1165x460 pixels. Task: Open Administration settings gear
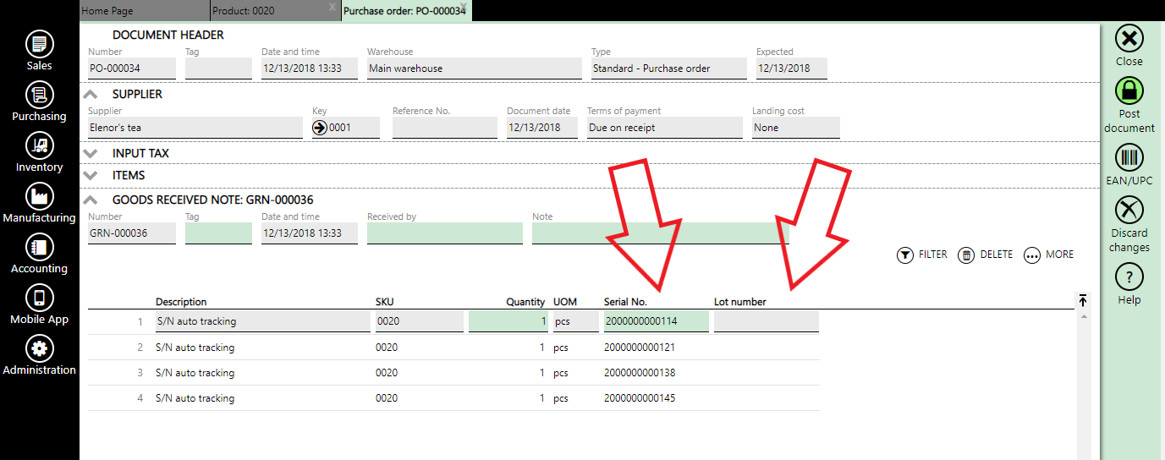39,349
